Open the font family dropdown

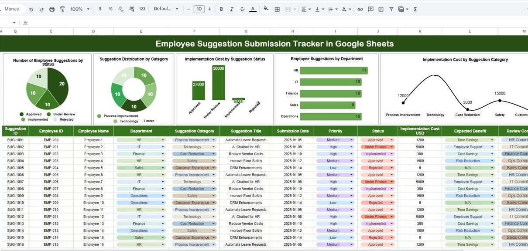coord(166,9)
